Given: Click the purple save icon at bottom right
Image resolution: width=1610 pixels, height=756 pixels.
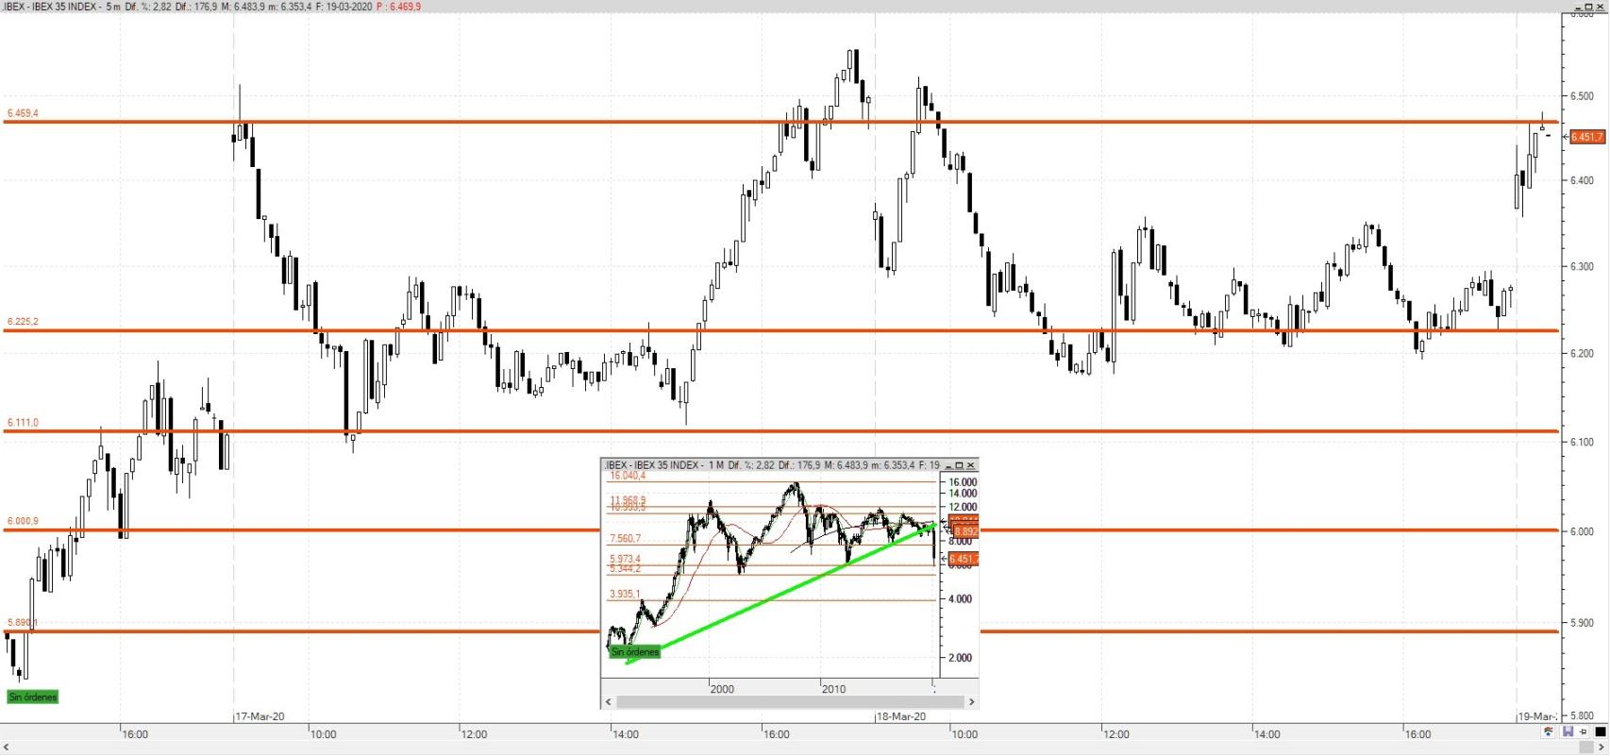Looking at the screenshot, I should (1568, 731).
